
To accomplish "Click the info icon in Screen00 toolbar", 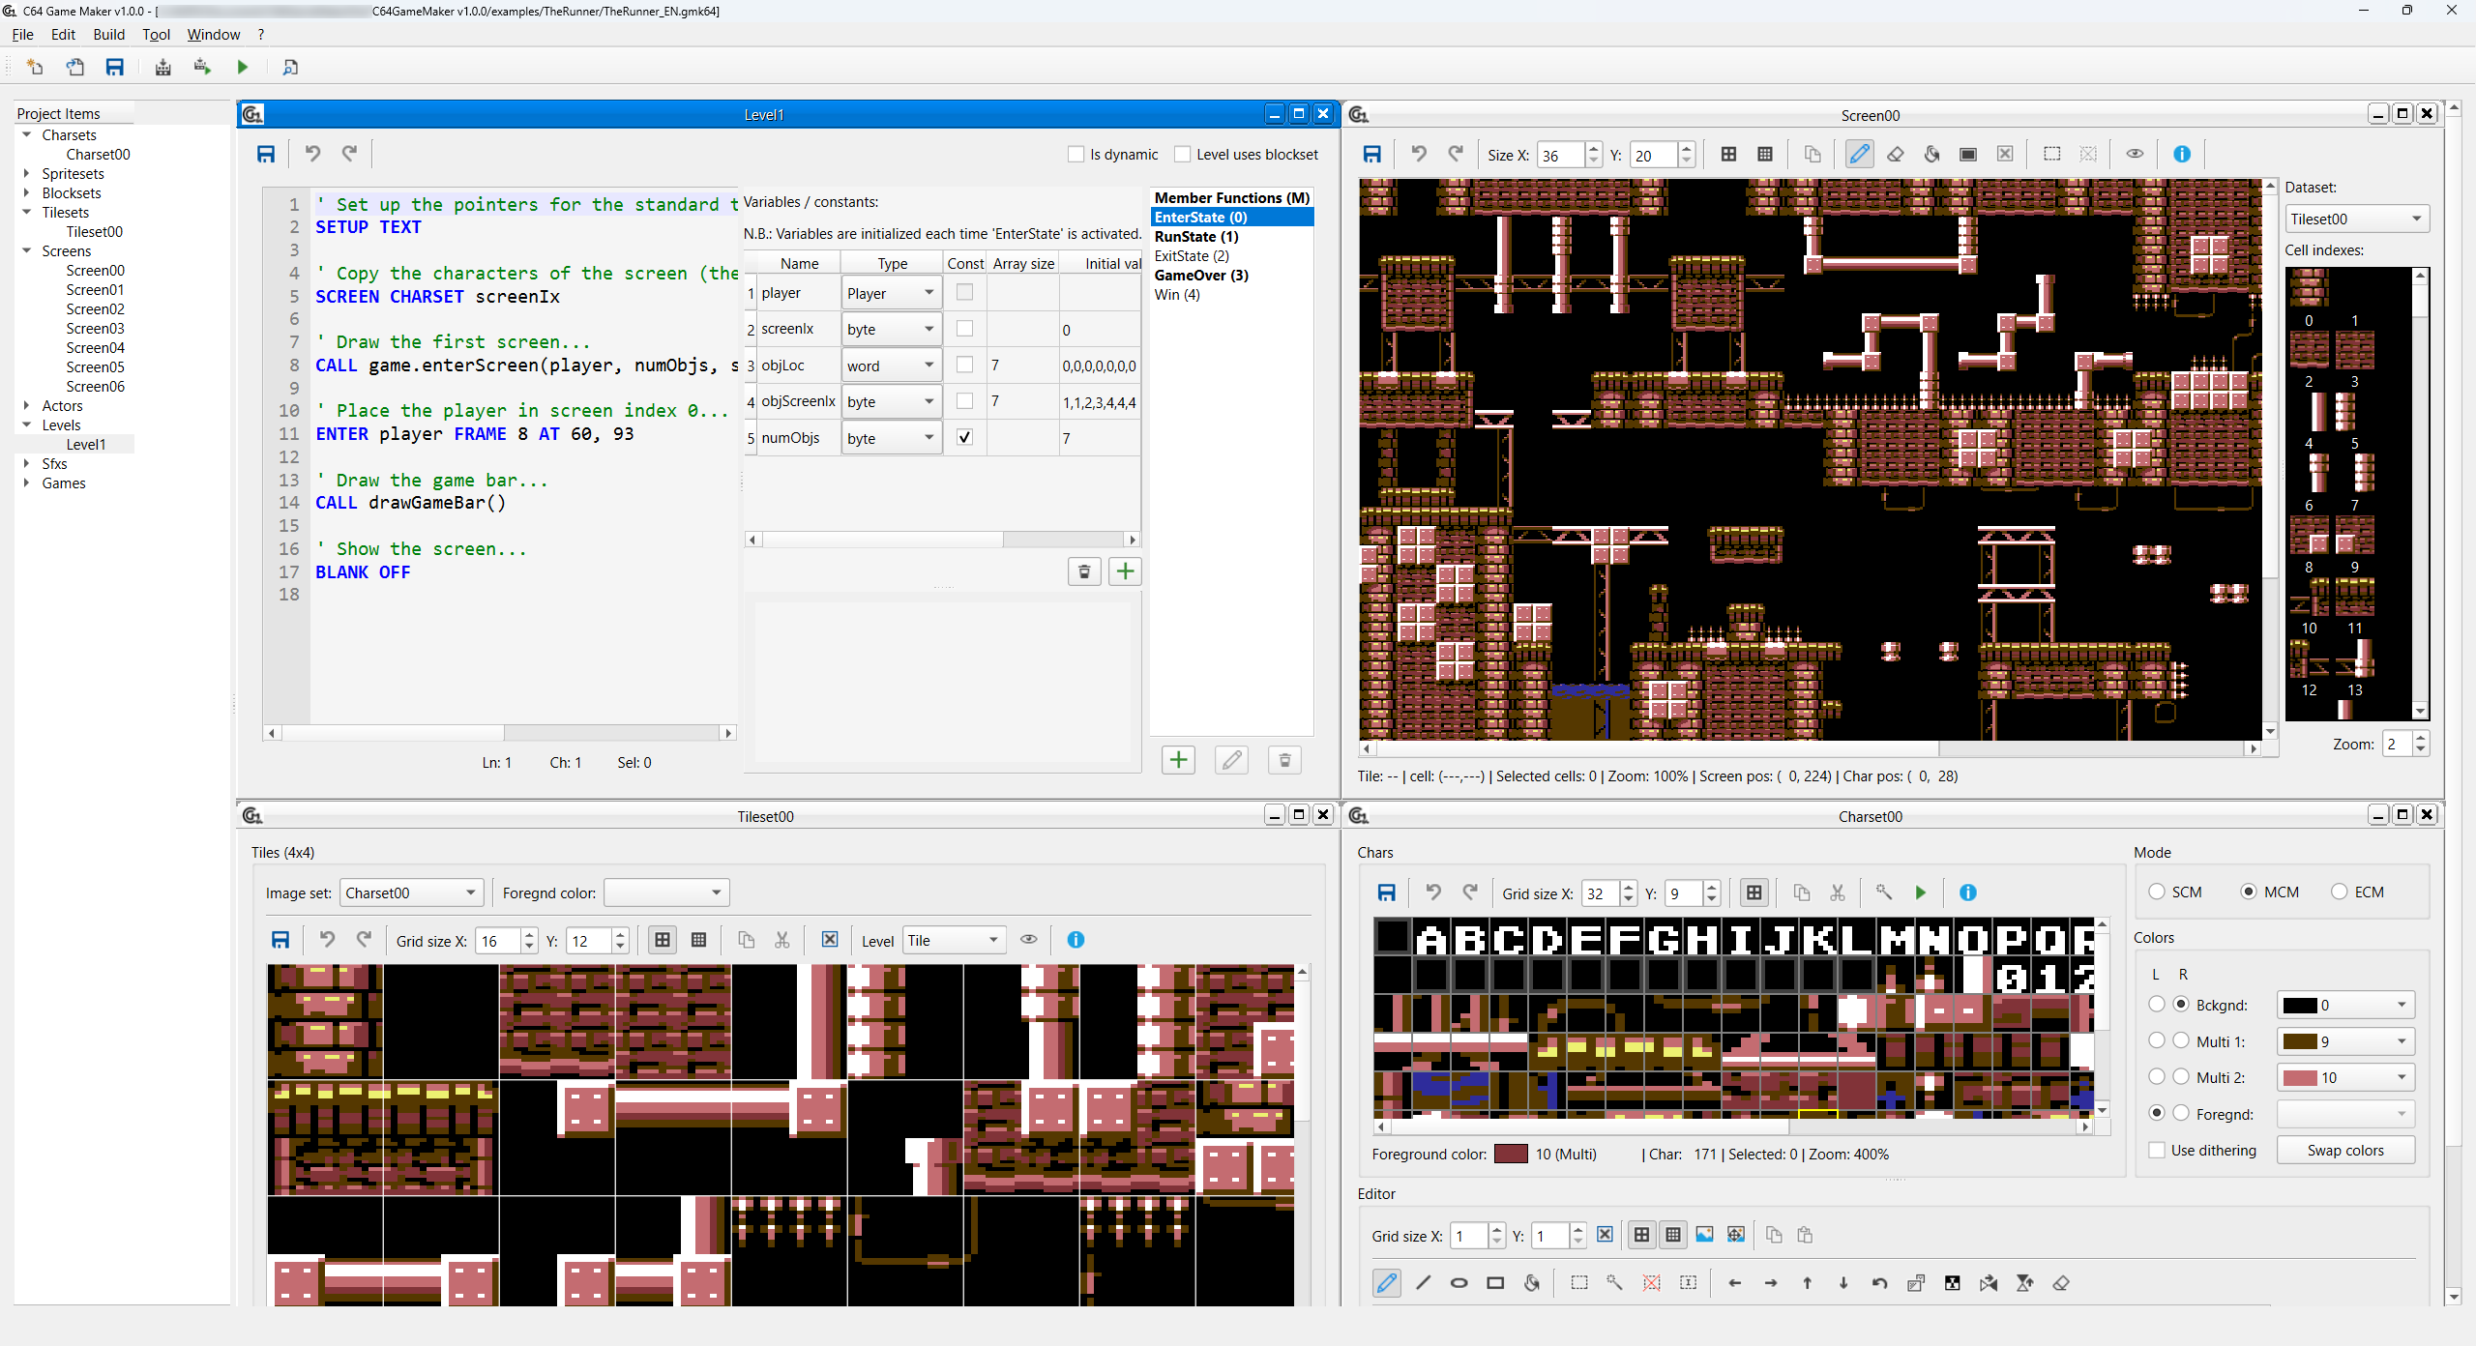I will click(2182, 154).
